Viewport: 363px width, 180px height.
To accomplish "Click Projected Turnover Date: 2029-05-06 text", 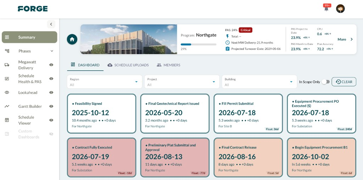I will coord(256,49).
